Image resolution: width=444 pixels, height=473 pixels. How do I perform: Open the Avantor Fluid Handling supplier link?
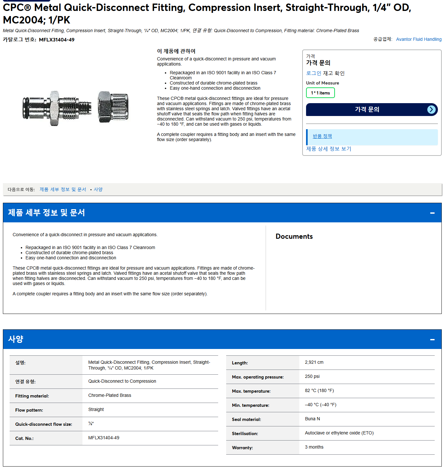click(x=419, y=39)
